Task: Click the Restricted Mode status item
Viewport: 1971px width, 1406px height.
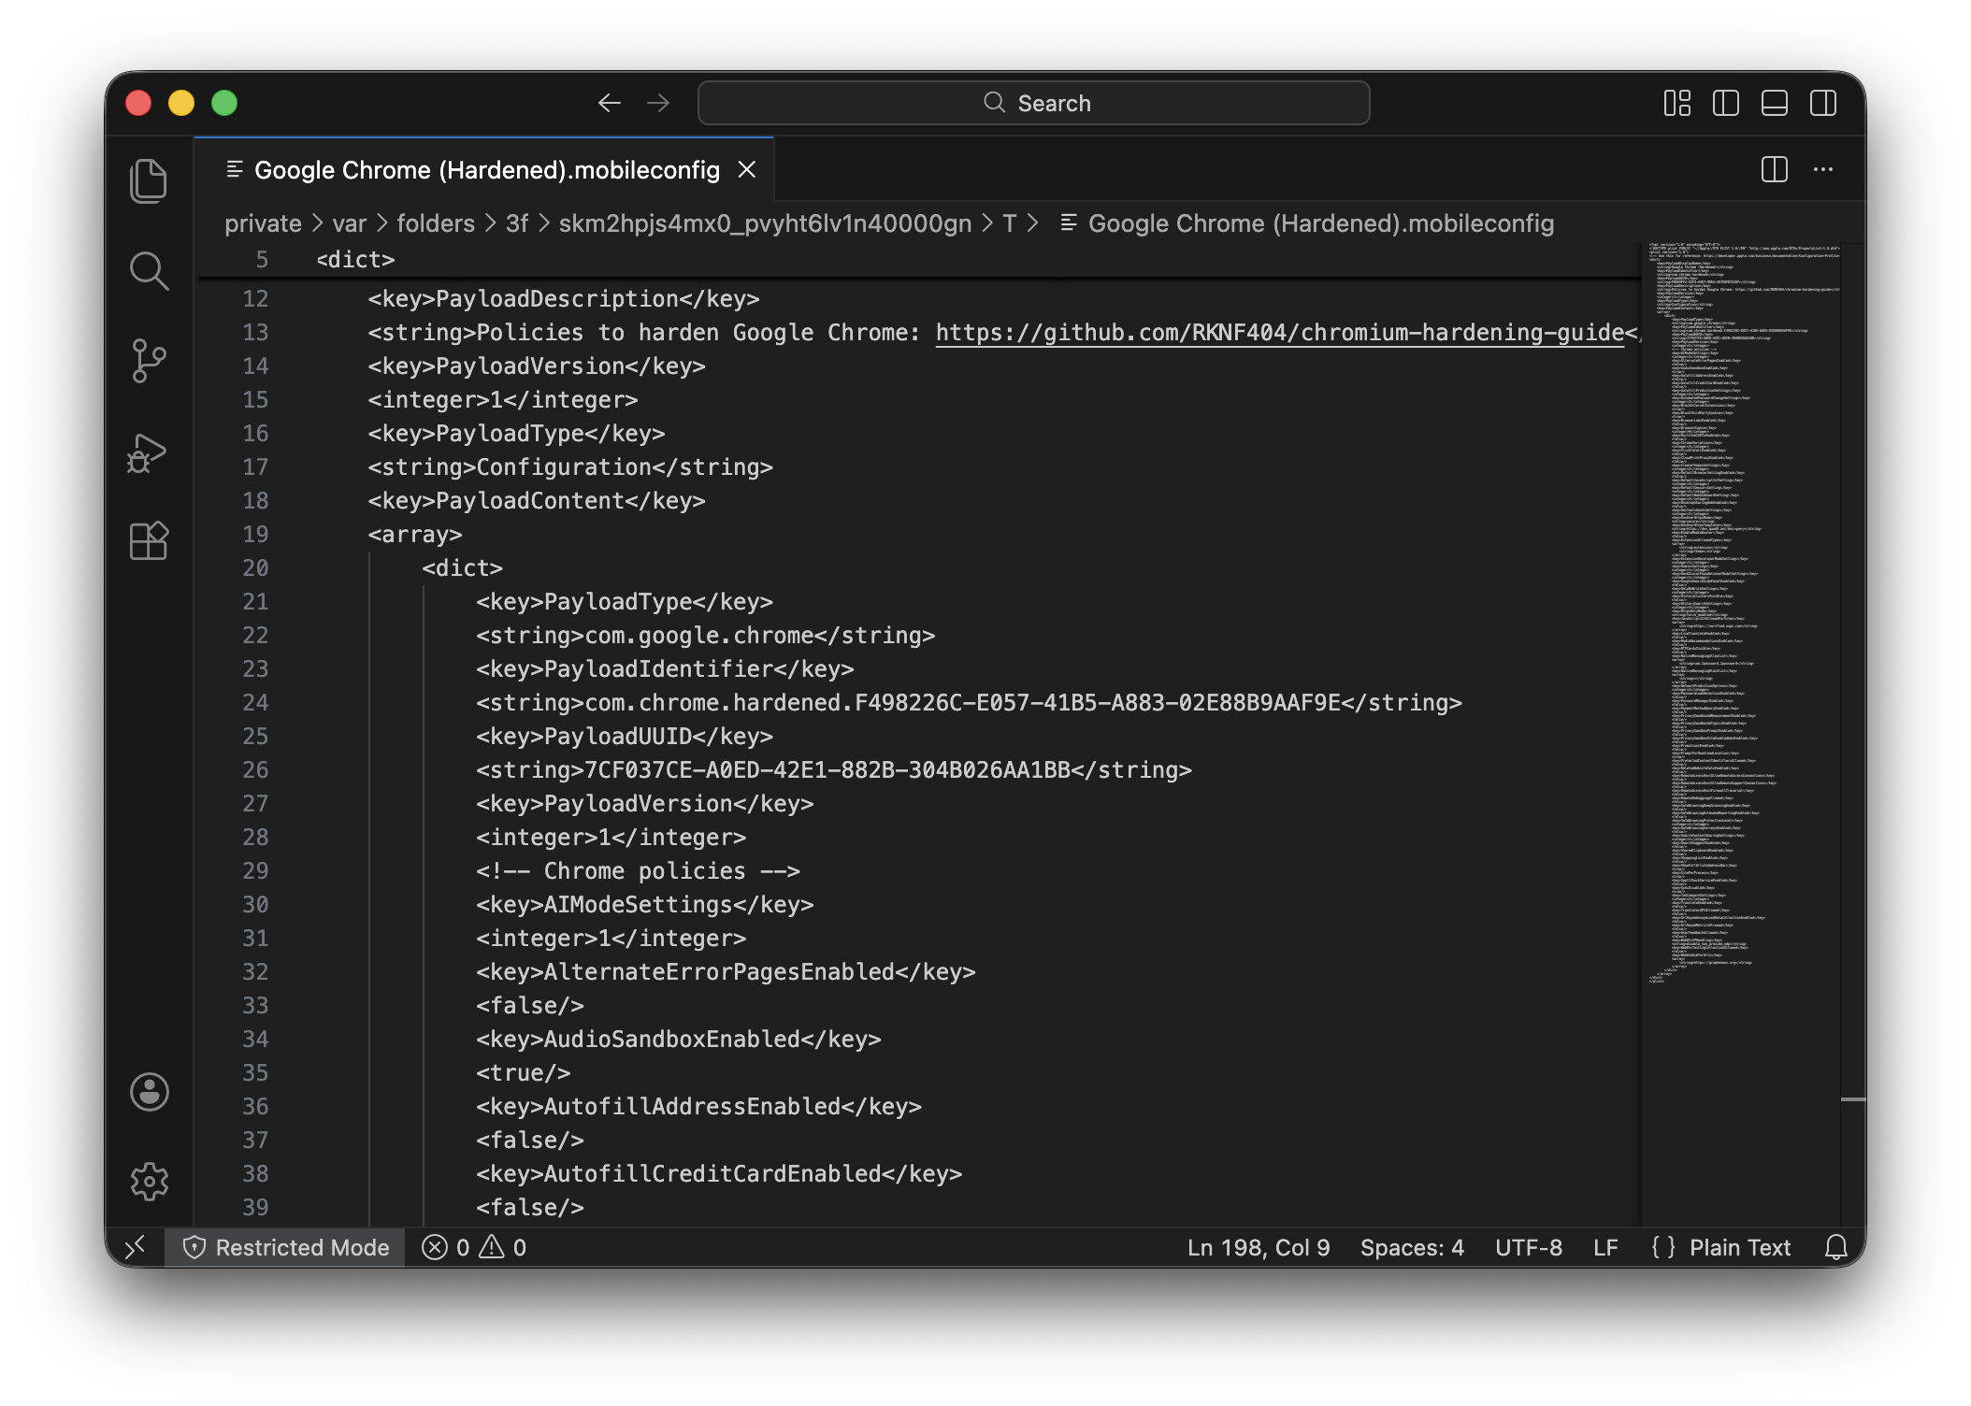Action: 285,1247
